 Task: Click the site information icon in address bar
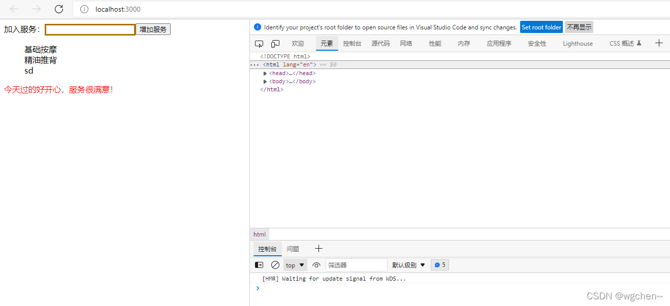[85, 9]
